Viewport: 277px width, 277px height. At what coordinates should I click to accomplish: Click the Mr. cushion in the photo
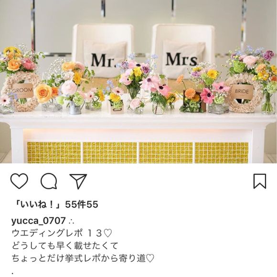point(105,59)
